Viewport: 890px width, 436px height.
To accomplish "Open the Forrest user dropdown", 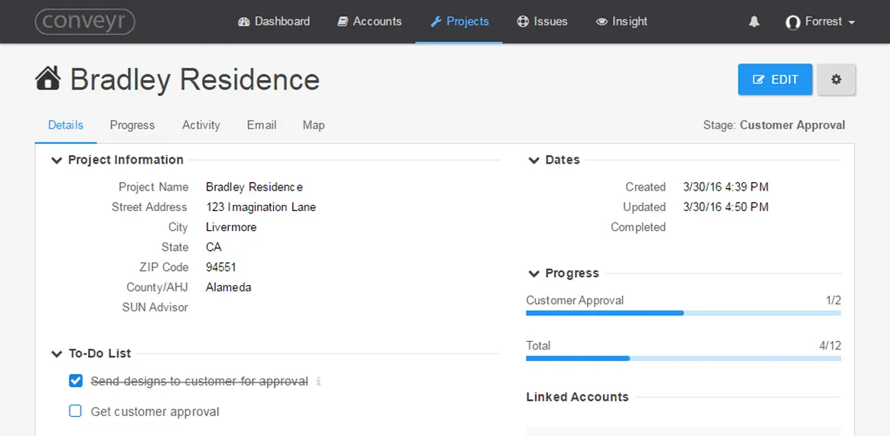I will [x=820, y=22].
